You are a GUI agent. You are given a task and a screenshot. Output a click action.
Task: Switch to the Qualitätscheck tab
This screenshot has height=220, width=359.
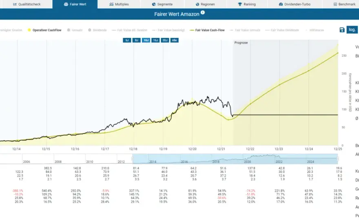click(x=27, y=4)
